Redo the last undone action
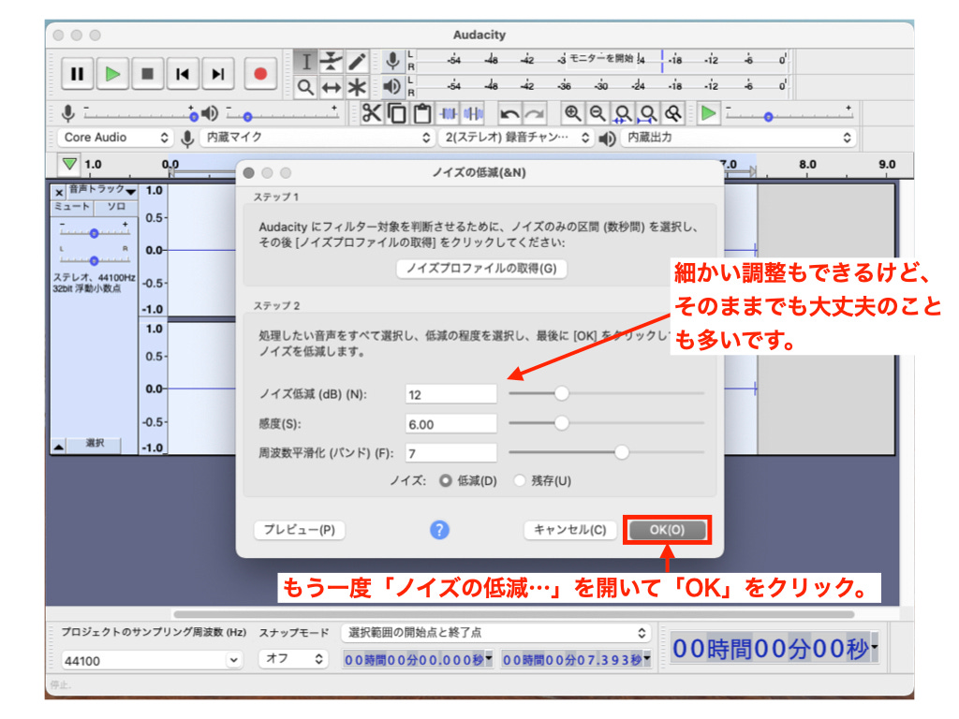The image size is (959, 719). [535, 113]
